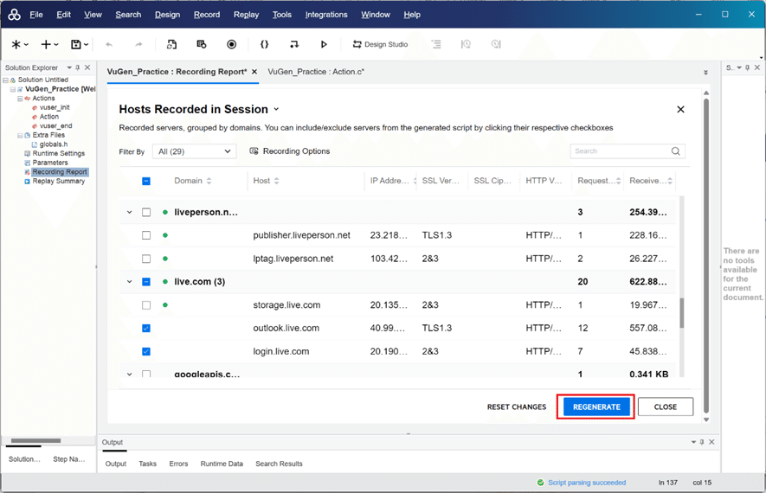Open the Hosts Recorded in Session title dropdown
This screenshot has width=766, height=493.
pyautogui.click(x=276, y=109)
